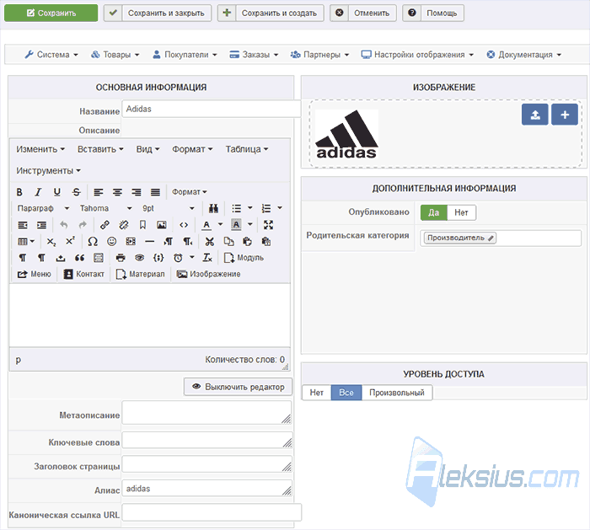Open the Изменить editor menu
This screenshot has width=590, height=530.
[x=40, y=149]
